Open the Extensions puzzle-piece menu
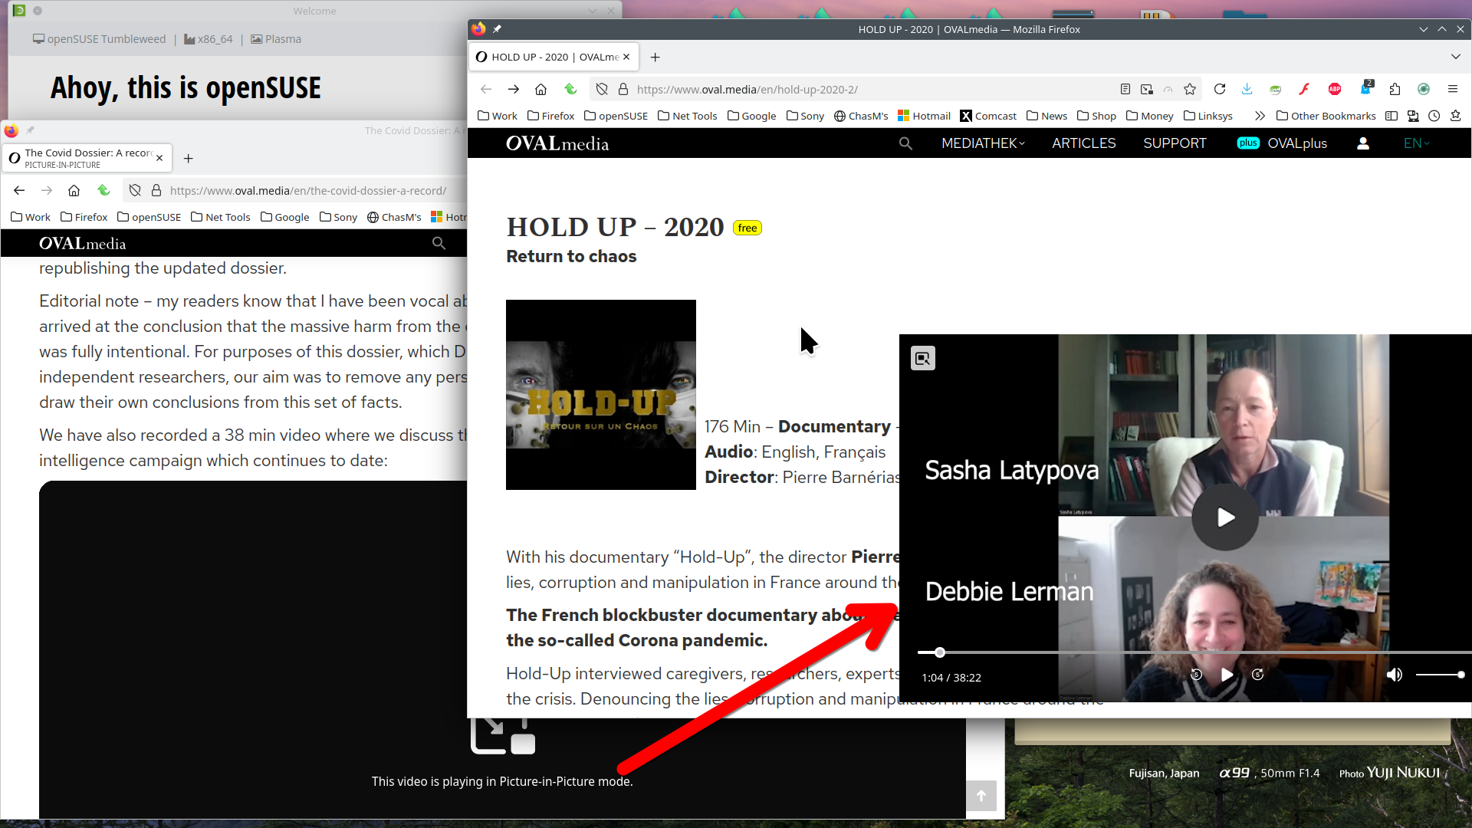The height and width of the screenshot is (828, 1472). (x=1395, y=89)
